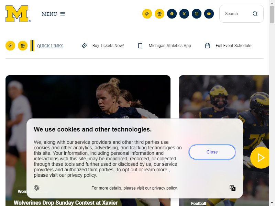The height and width of the screenshot is (206, 275).
Task: Open Wolverines Drop Sunday Contest at Xavier story
Action: pos(66,203)
